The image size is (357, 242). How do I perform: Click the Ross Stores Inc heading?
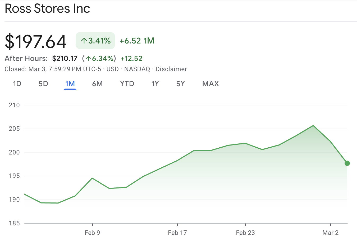pos(48,8)
